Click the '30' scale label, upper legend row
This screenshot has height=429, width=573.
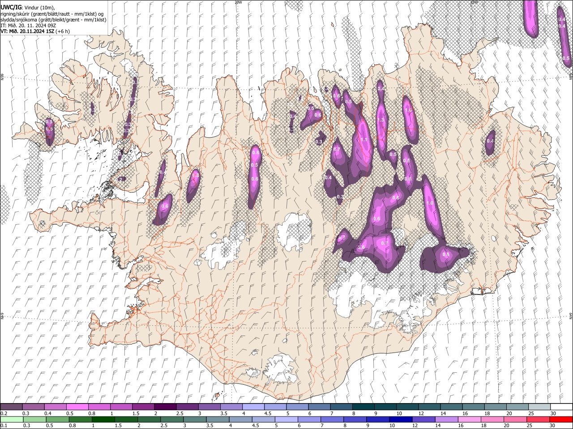pyautogui.click(x=553, y=413)
